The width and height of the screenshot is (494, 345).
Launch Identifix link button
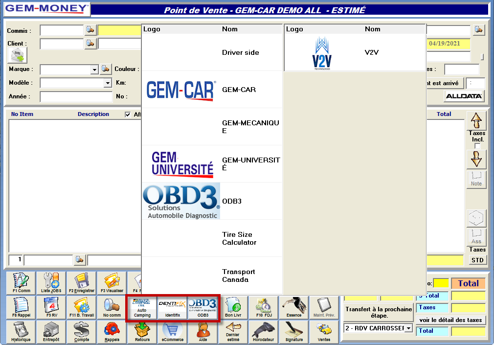pyautogui.click(x=172, y=308)
